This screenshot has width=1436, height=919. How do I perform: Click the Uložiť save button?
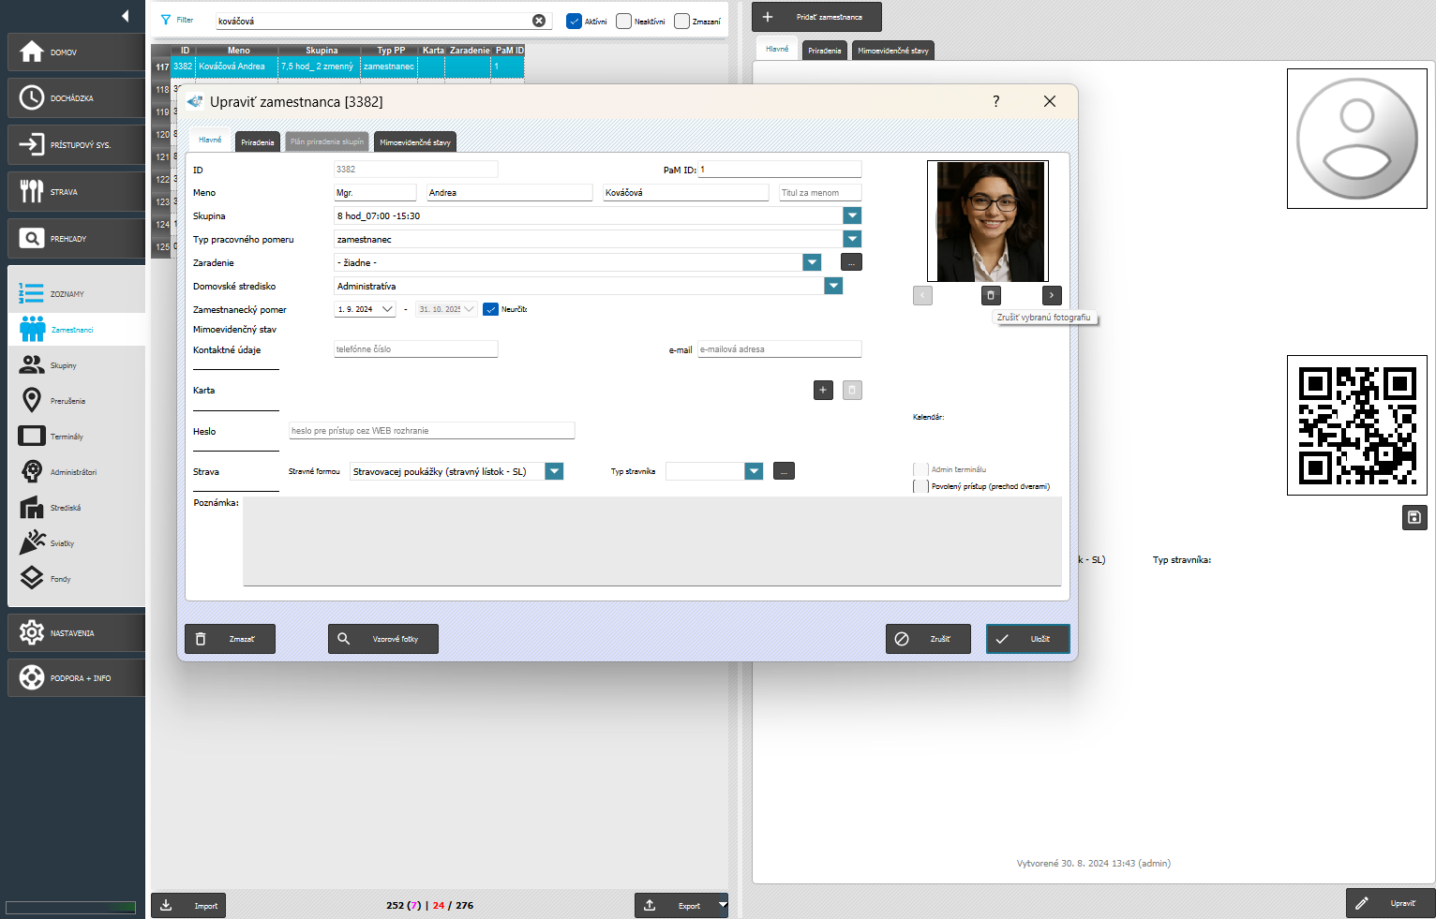click(1027, 639)
